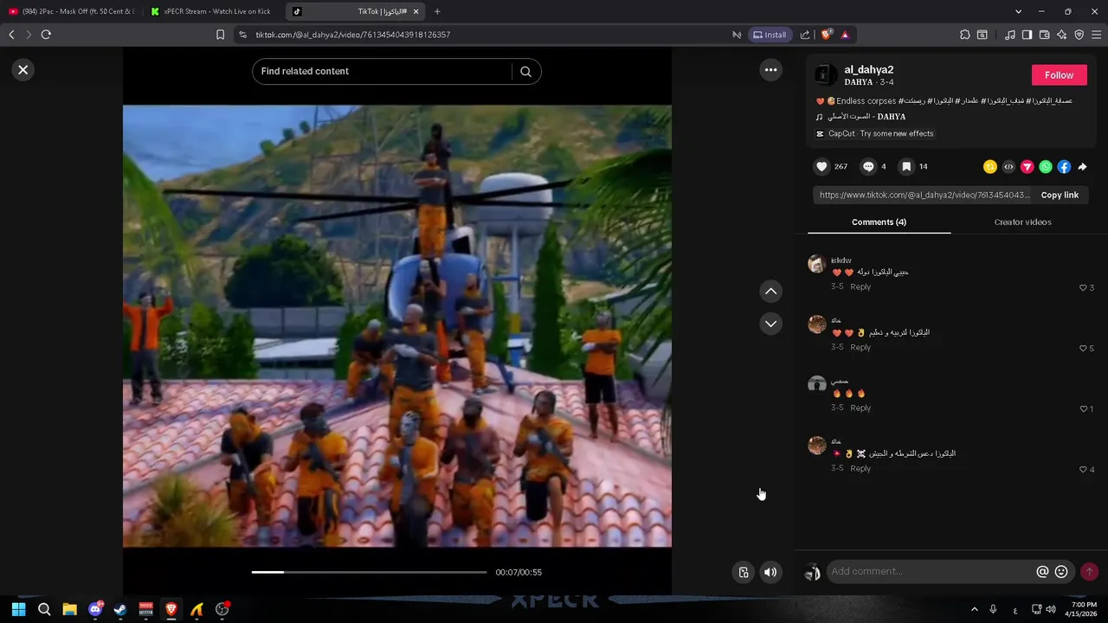Mute the video with speaker icon
Screen dimensions: 1108x623
(x=770, y=572)
